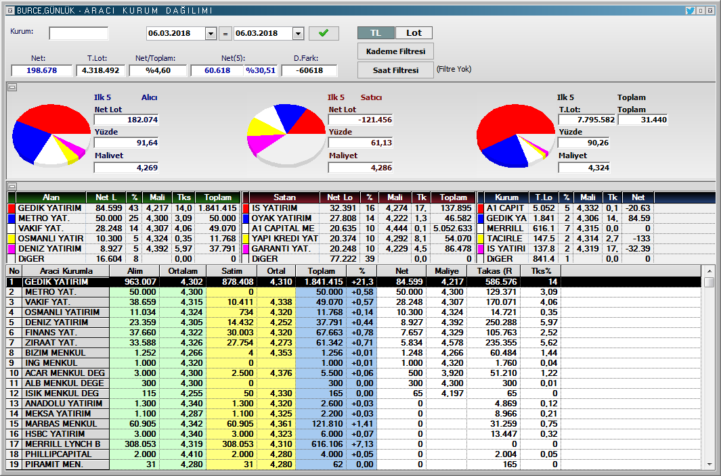Sort main table by Tks% header
The width and height of the screenshot is (721, 476).
tap(541, 271)
